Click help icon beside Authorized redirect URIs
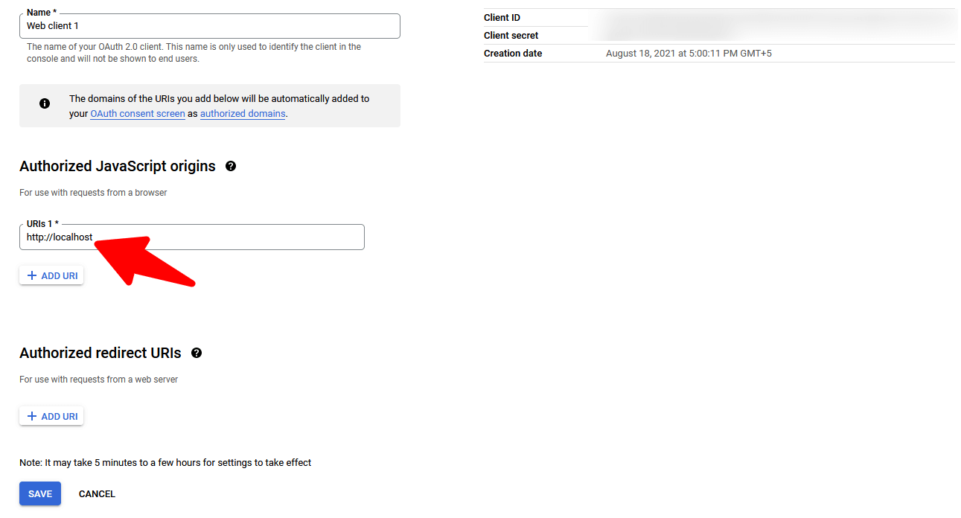Screen dimensions: 961x518 tap(197, 353)
